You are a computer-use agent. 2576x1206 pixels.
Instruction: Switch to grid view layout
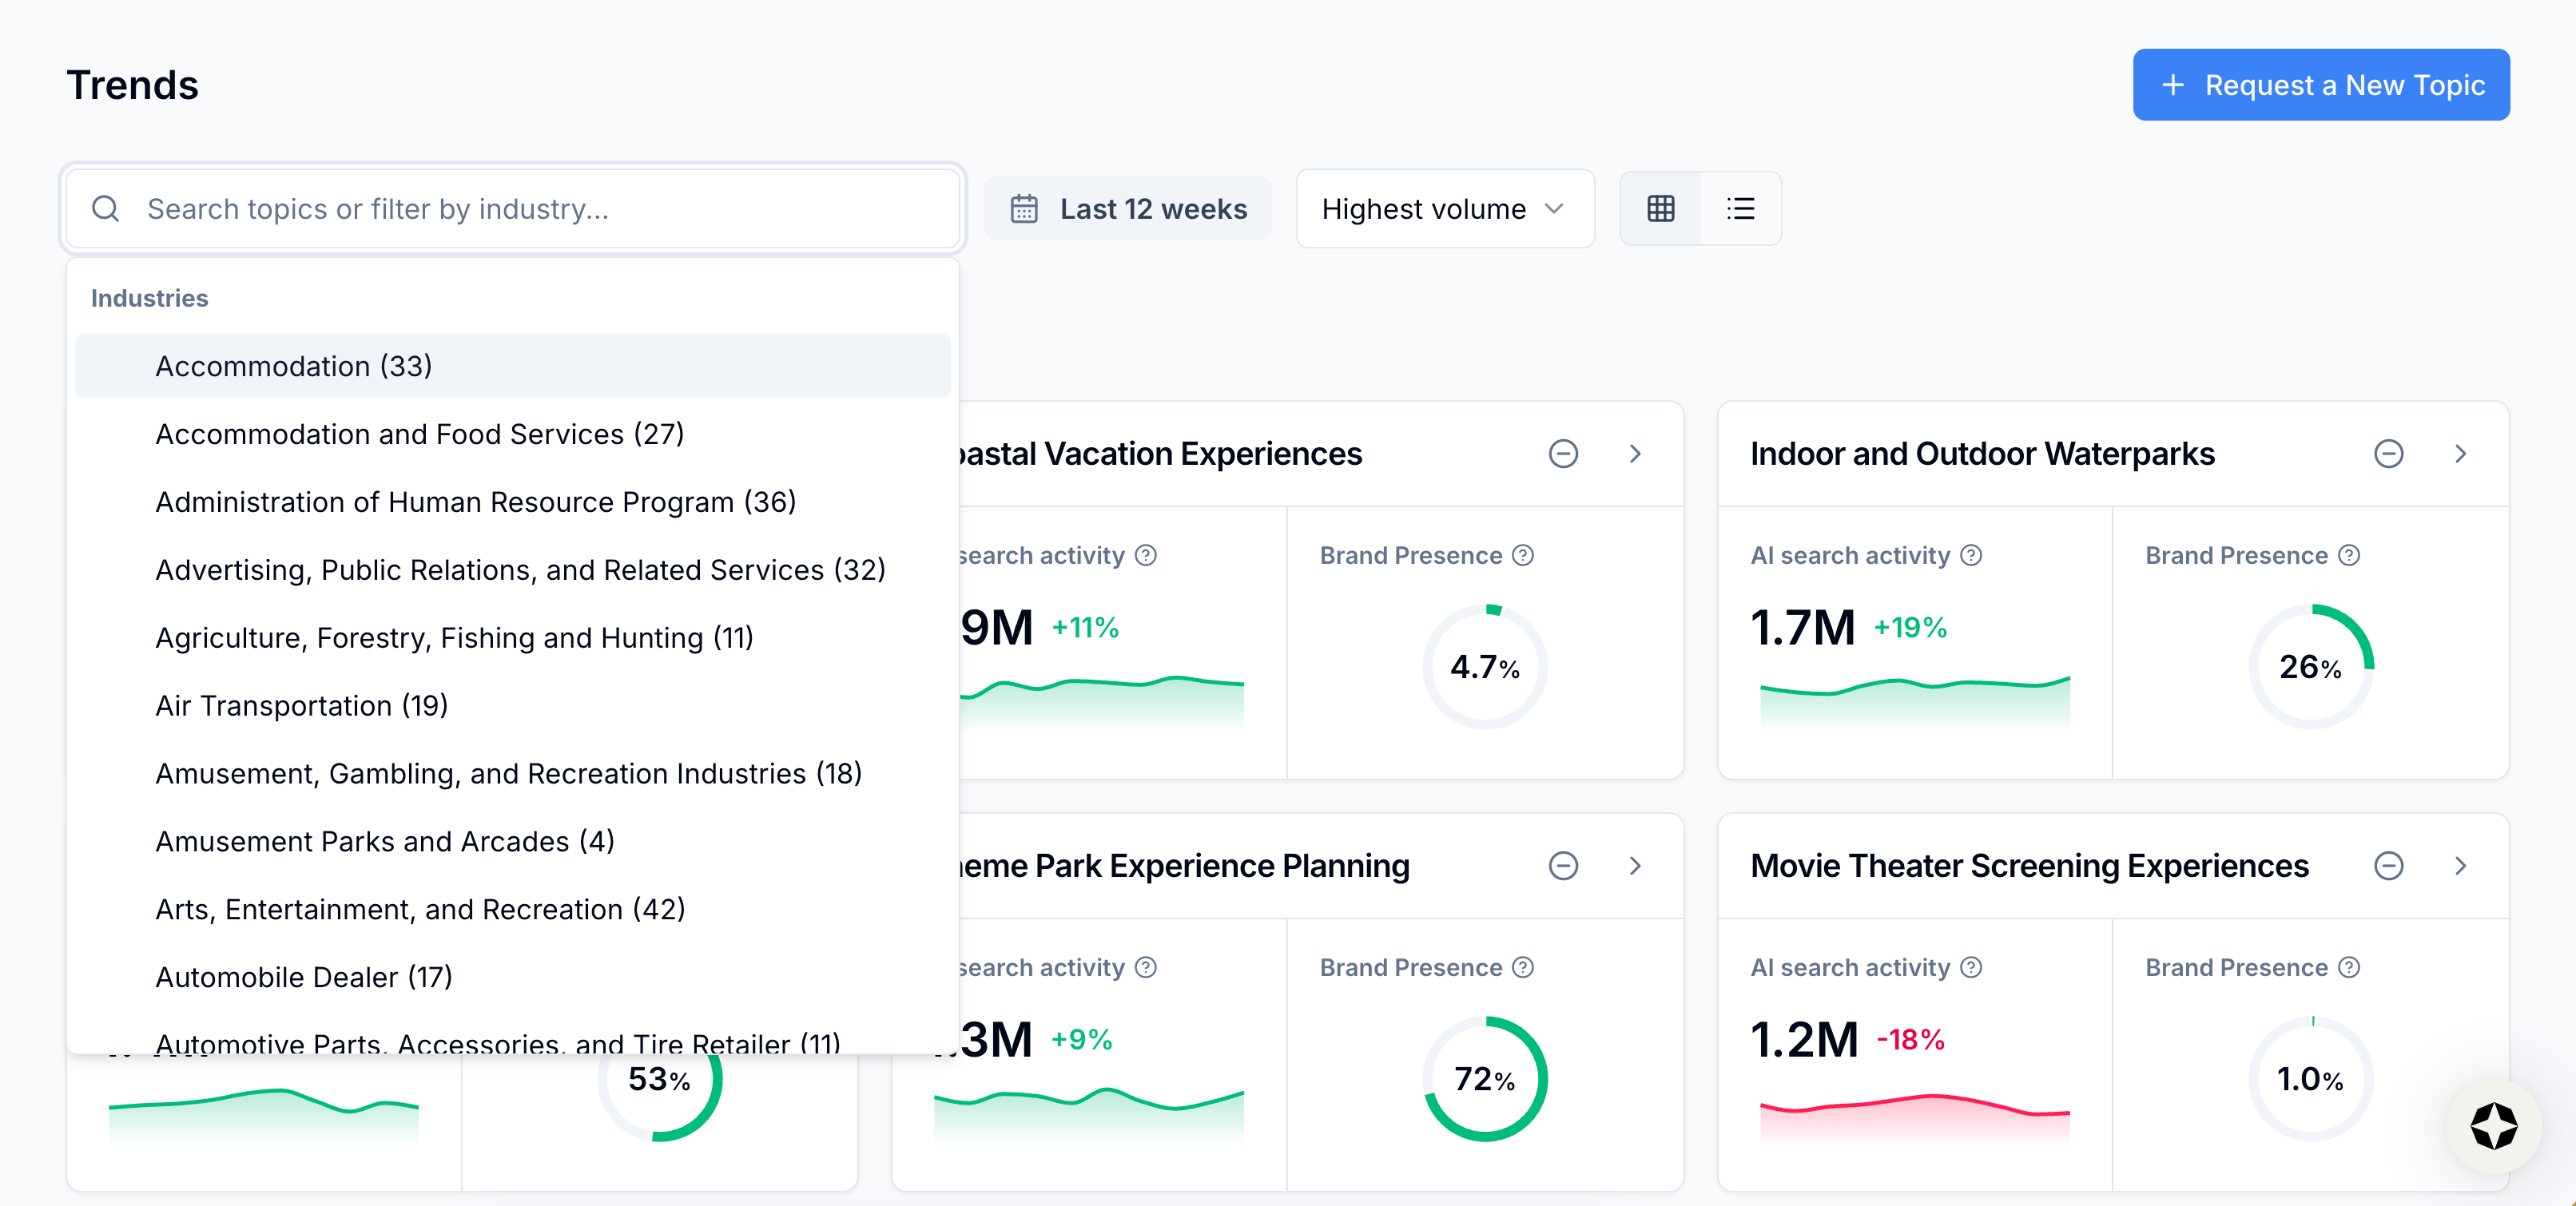point(1660,208)
